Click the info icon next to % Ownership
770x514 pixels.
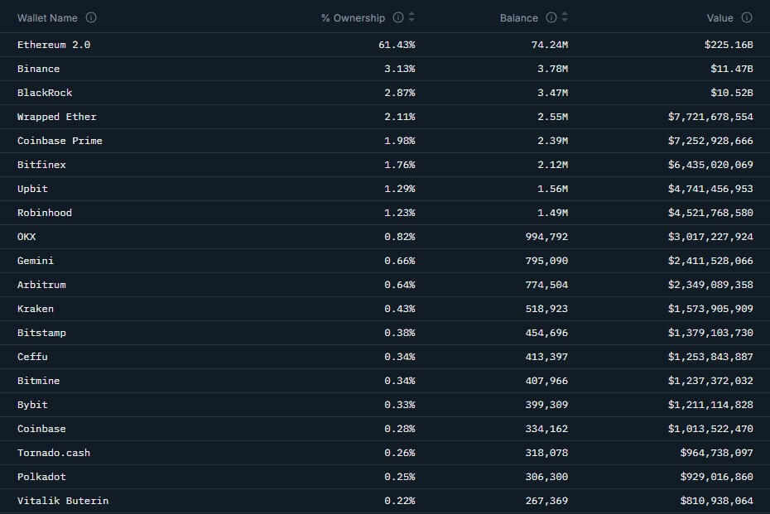pyautogui.click(x=398, y=17)
